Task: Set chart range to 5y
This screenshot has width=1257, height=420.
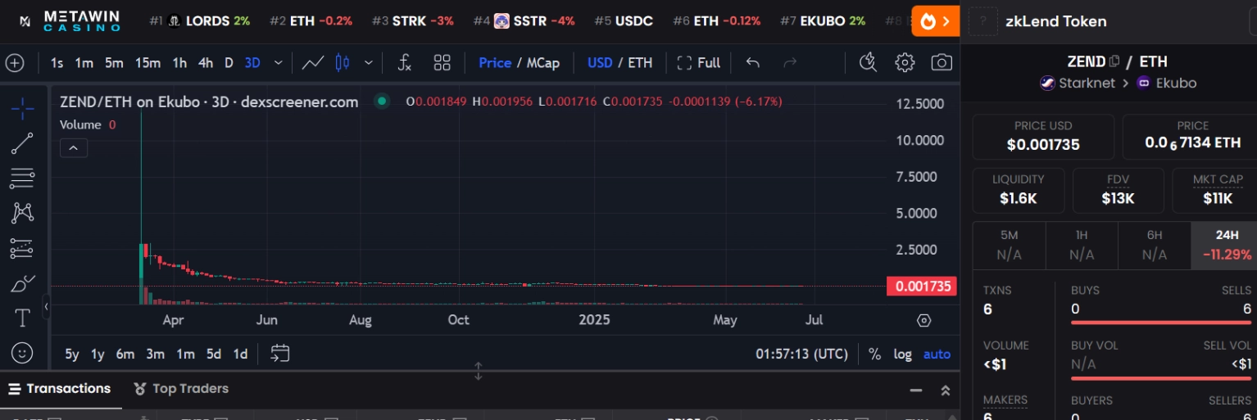Action: pos(72,354)
